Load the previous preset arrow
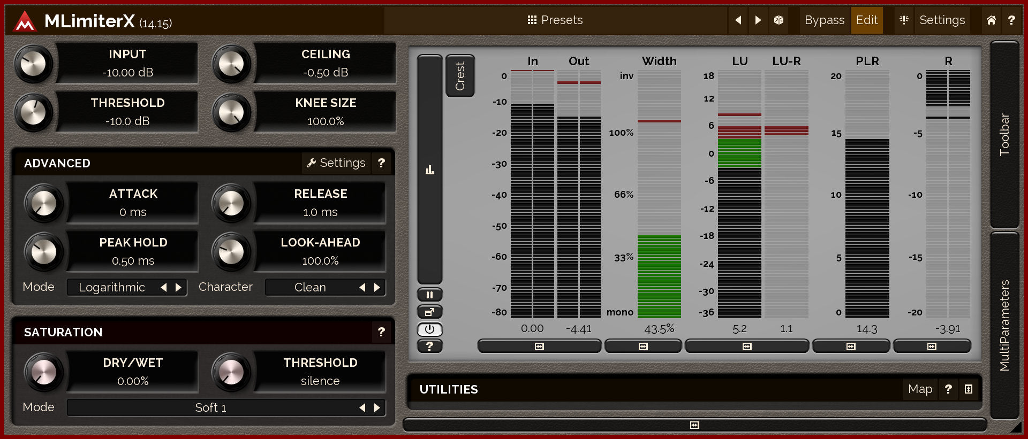Image resolution: width=1028 pixels, height=439 pixels. [738, 20]
